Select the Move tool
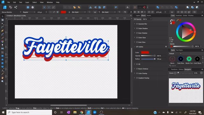 (2, 16)
